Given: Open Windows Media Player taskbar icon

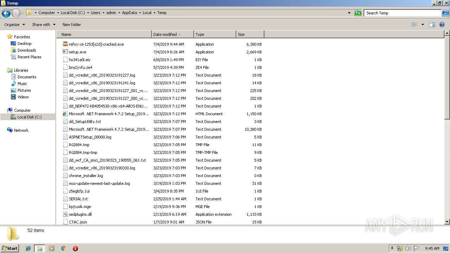Looking at the screenshot, I should click(52, 248).
